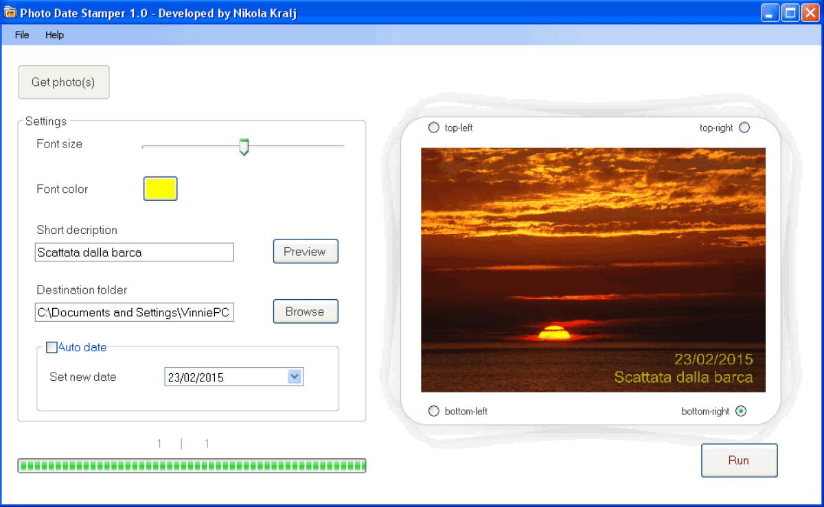Select the top-right position radio button
This screenshot has height=507, width=824.
coord(744,127)
